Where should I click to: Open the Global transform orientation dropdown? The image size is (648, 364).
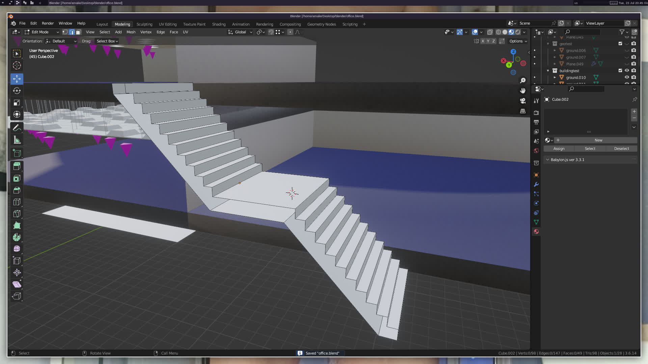pyautogui.click(x=240, y=32)
